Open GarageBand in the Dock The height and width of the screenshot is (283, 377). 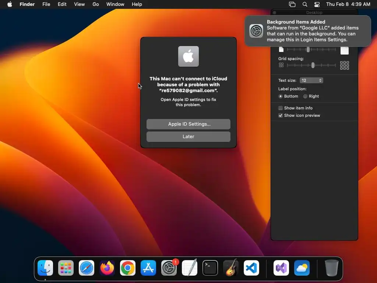[x=231, y=268]
